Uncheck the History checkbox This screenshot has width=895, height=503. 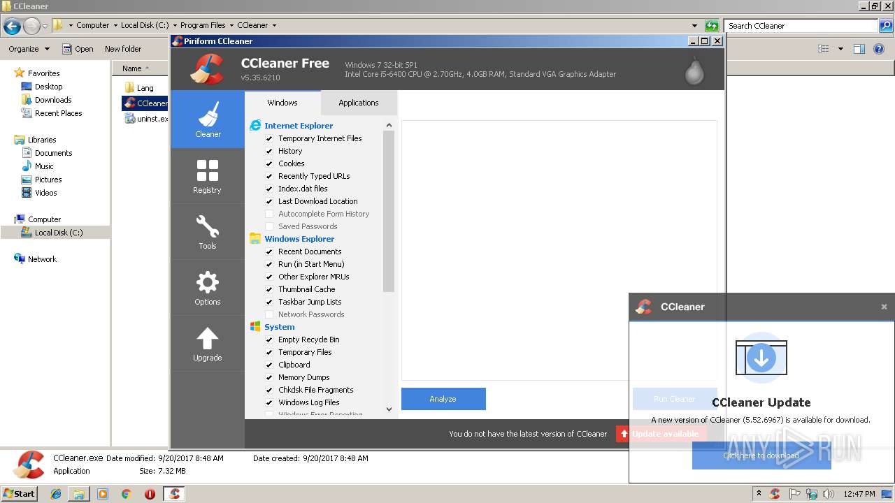tap(269, 151)
